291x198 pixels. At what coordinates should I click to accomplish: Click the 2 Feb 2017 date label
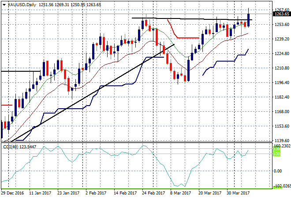[96, 193]
